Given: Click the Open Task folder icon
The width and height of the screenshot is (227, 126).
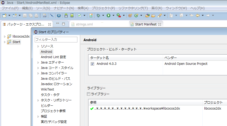Looking at the screenshot, I should pos(153,15).
